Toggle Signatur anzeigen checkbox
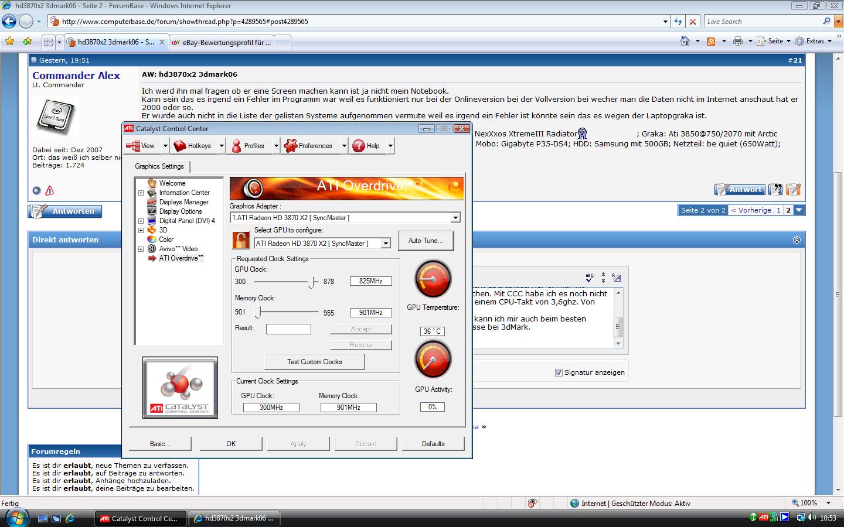Viewport: 844px width, 527px height. click(x=559, y=372)
